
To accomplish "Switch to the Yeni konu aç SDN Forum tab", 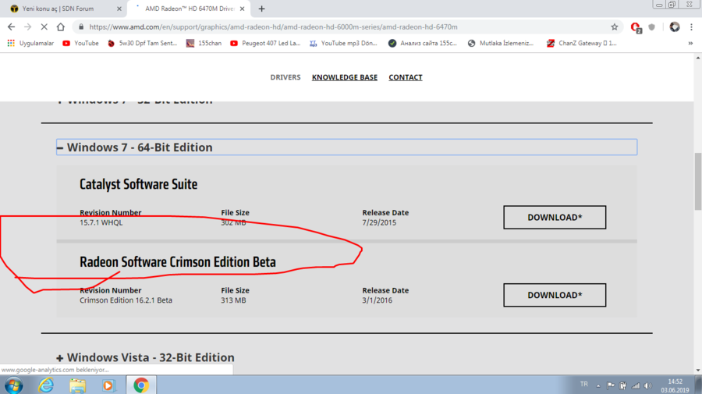I will coord(62,9).
